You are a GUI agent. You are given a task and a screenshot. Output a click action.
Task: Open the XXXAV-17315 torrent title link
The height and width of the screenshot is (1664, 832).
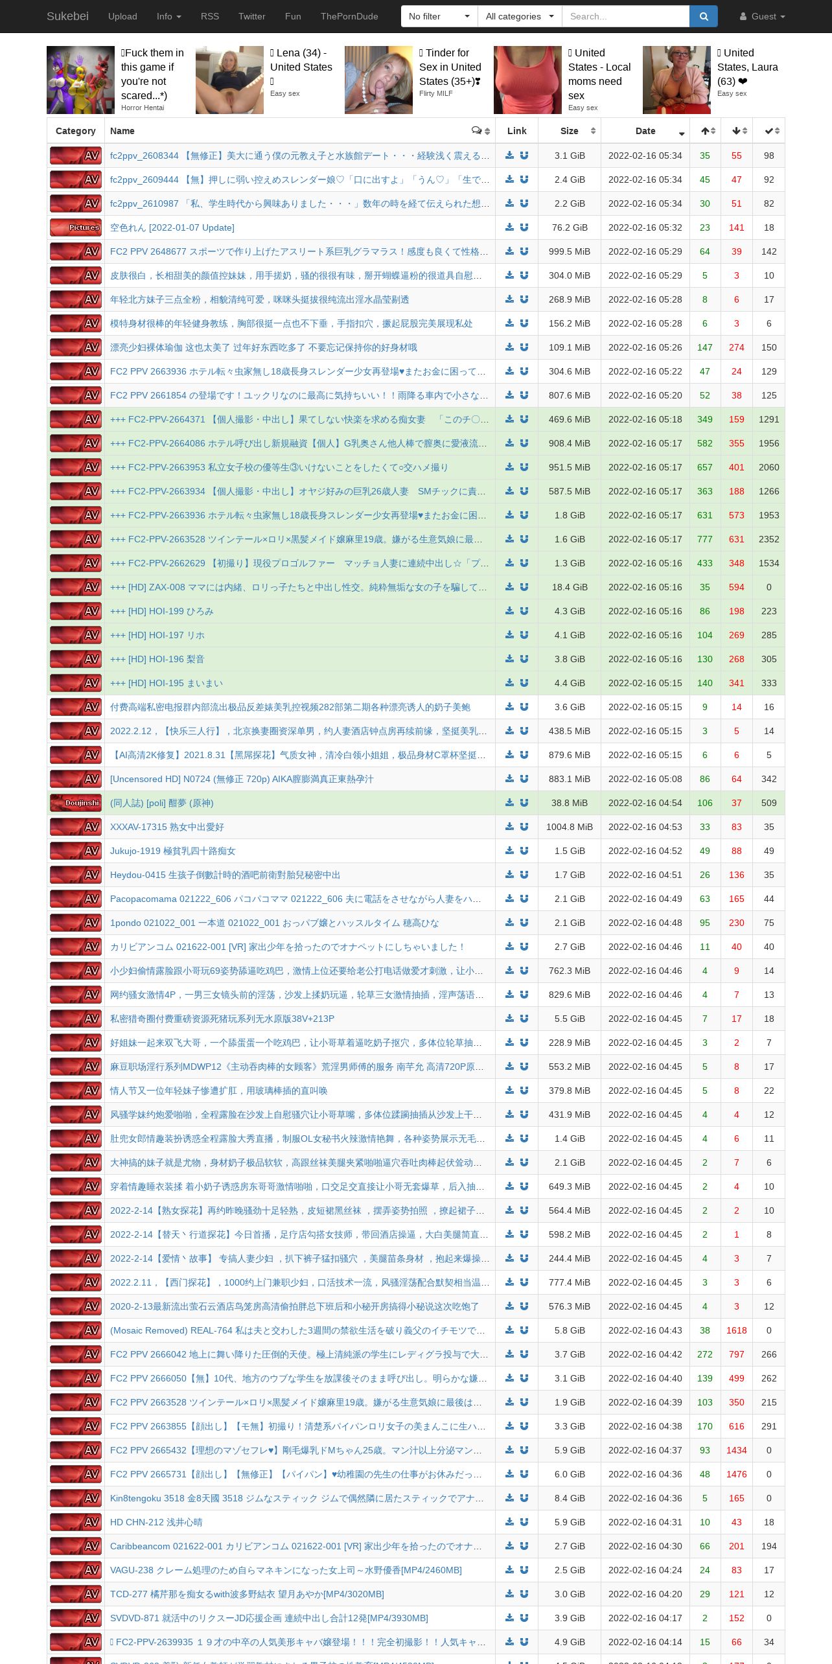coord(167,827)
